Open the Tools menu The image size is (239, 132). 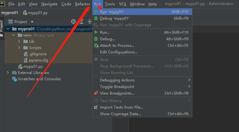pyautogui.click(x=110, y=4)
